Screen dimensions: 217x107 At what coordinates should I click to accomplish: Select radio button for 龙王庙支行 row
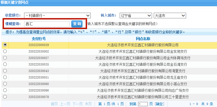pyautogui.click(x=5, y=77)
